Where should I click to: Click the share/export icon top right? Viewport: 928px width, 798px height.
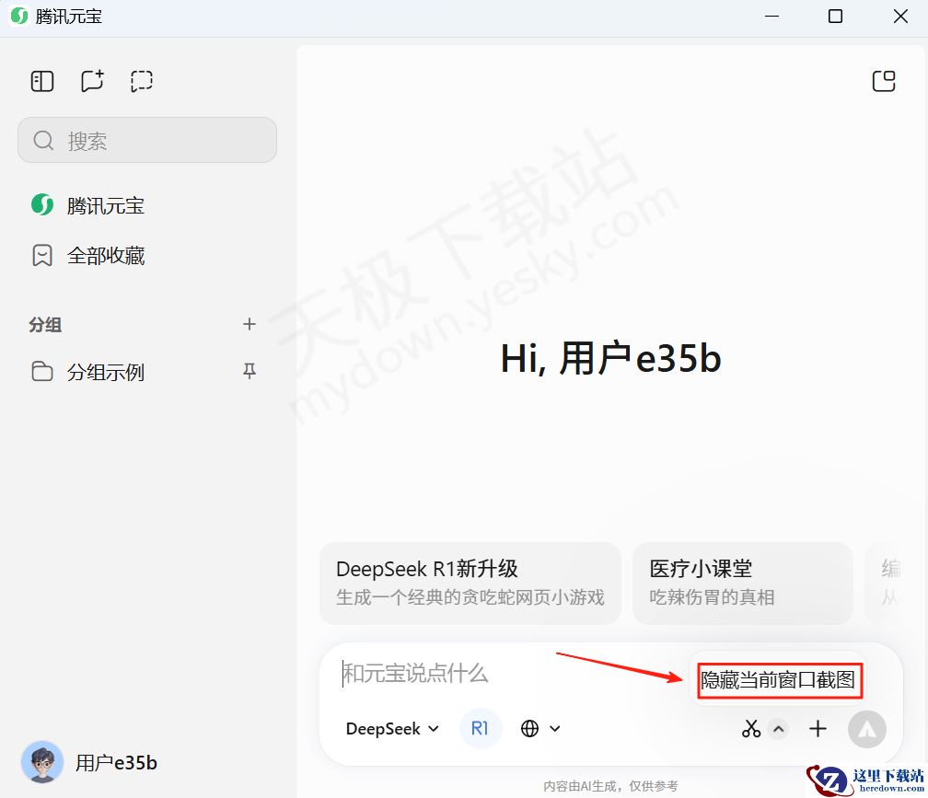tap(884, 81)
